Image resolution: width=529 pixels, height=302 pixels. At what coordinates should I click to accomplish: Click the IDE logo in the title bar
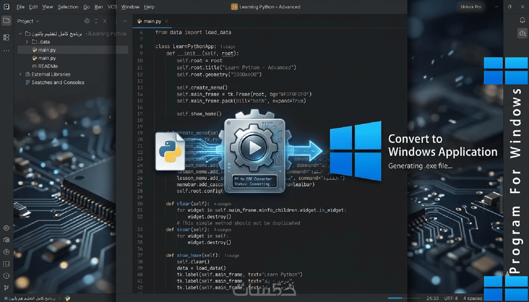(7, 7)
